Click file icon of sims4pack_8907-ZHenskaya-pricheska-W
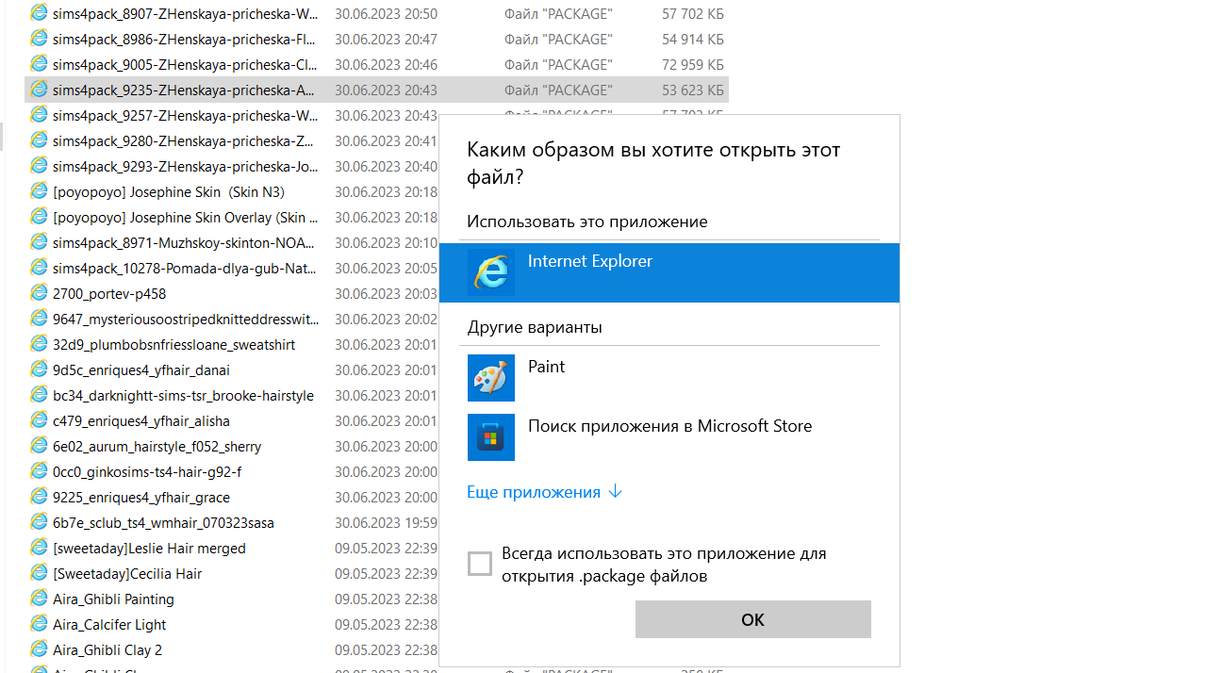1222x673 pixels. click(x=39, y=13)
